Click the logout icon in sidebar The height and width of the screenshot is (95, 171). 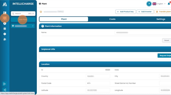click(5, 84)
